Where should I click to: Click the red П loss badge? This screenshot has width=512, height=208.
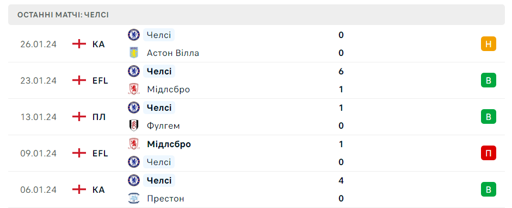point(489,153)
